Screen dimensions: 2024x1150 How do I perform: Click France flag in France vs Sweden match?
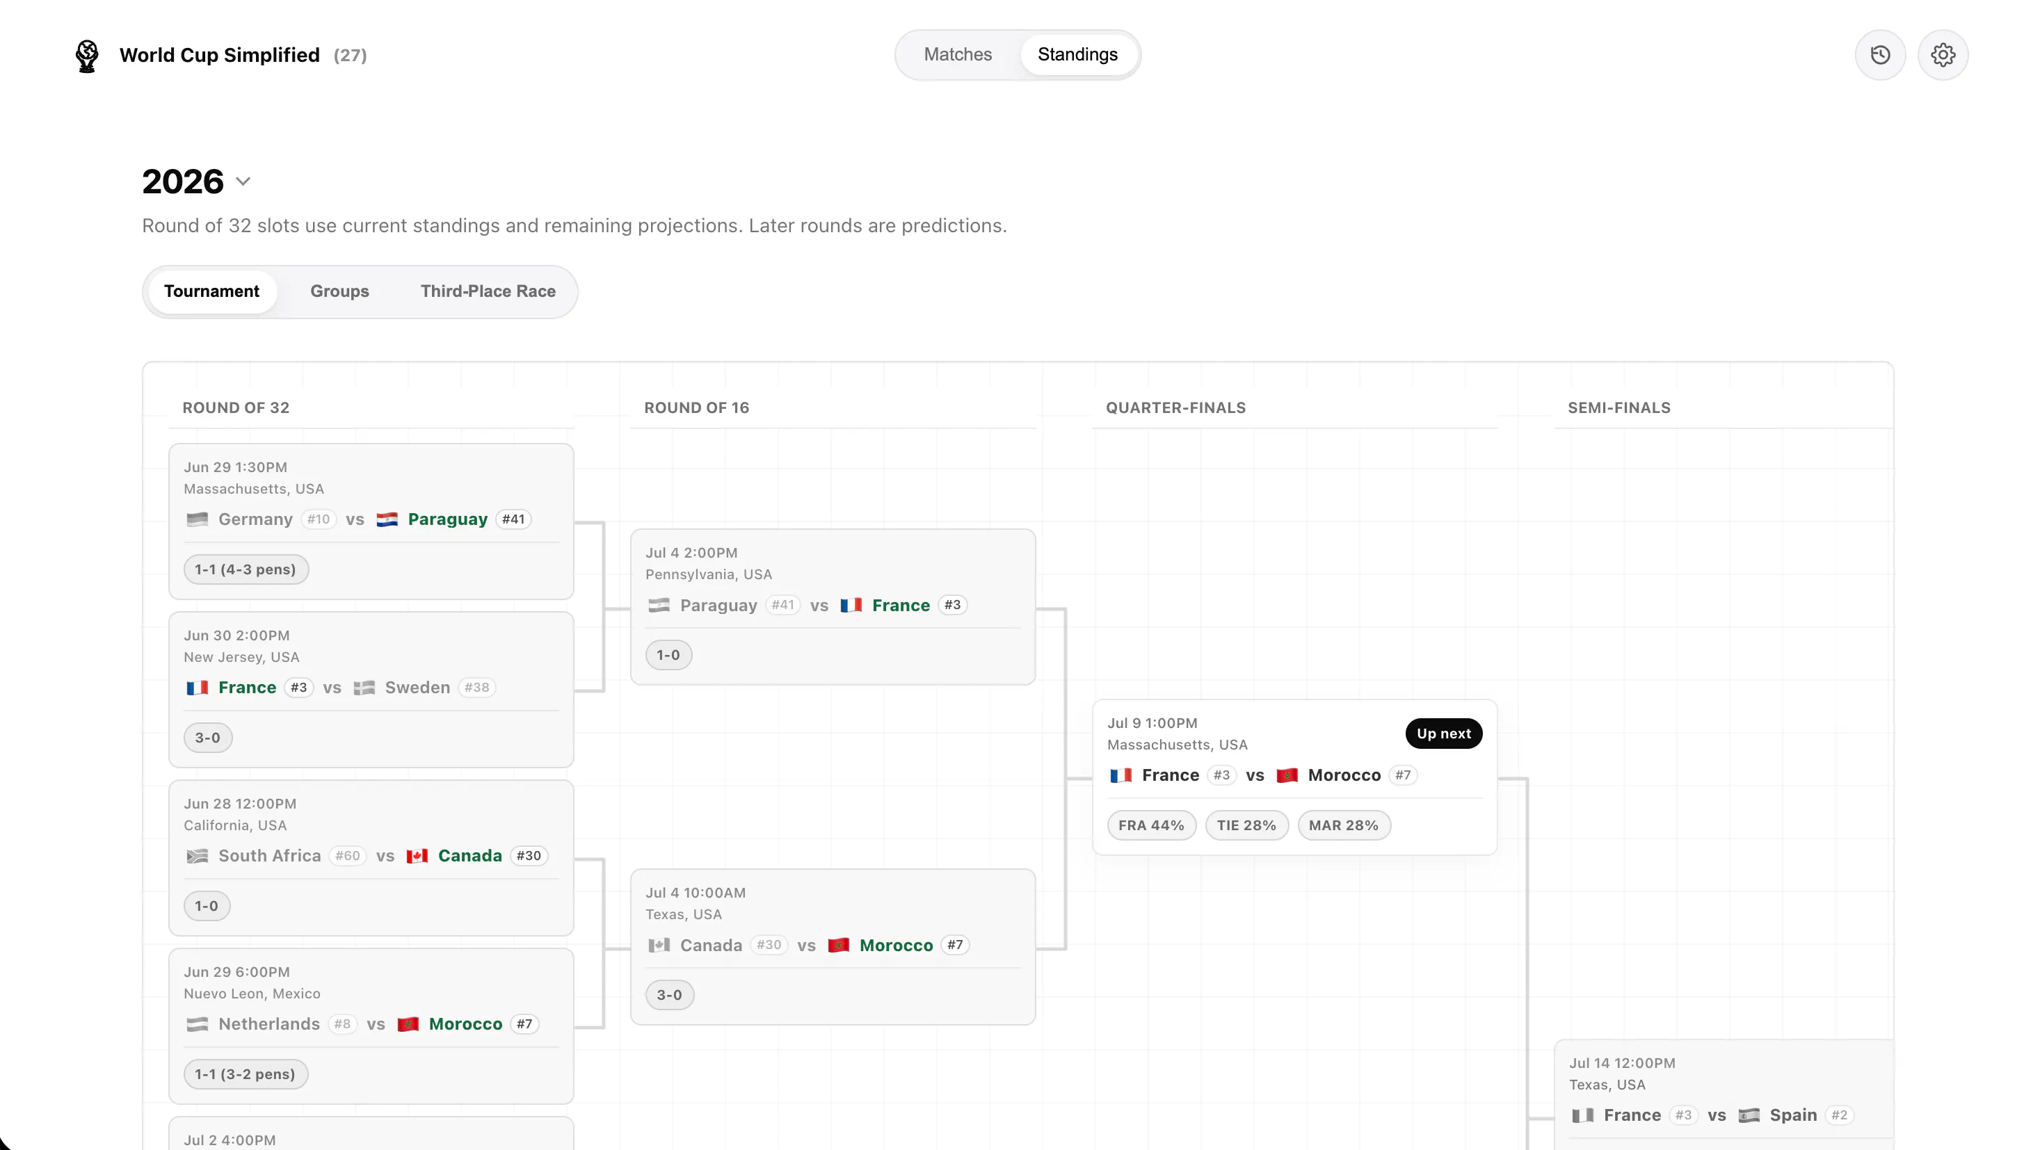(x=198, y=687)
